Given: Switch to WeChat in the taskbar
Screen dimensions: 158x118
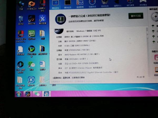Looking at the screenshot, I should point(37,94).
